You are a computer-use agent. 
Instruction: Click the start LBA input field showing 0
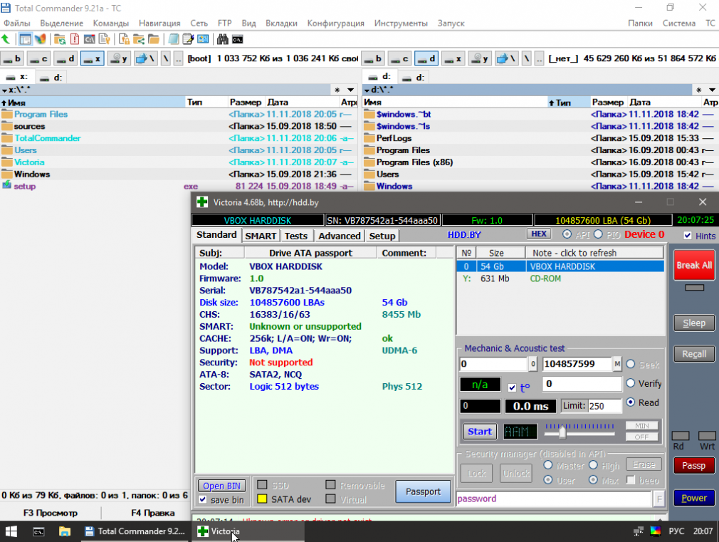pos(493,364)
